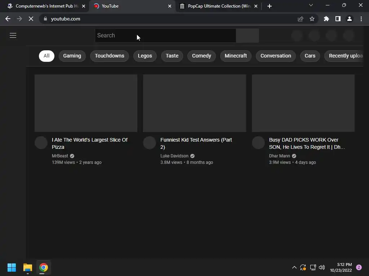Screen dimensions: 369x276
Task: Open notification badge showing 2
Action: (x=359, y=267)
